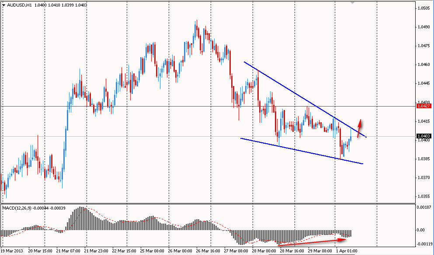Click the black 1.0403 current price label
This screenshot has height=255, width=434.
[x=424, y=136]
